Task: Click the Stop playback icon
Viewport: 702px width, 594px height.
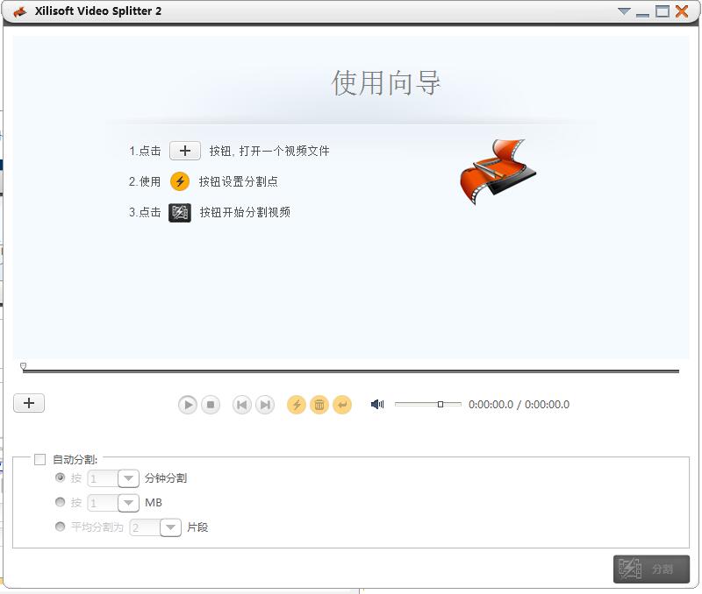Action: coord(211,405)
